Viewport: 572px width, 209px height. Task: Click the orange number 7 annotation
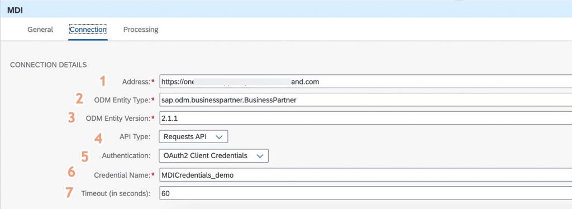(69, 193)
